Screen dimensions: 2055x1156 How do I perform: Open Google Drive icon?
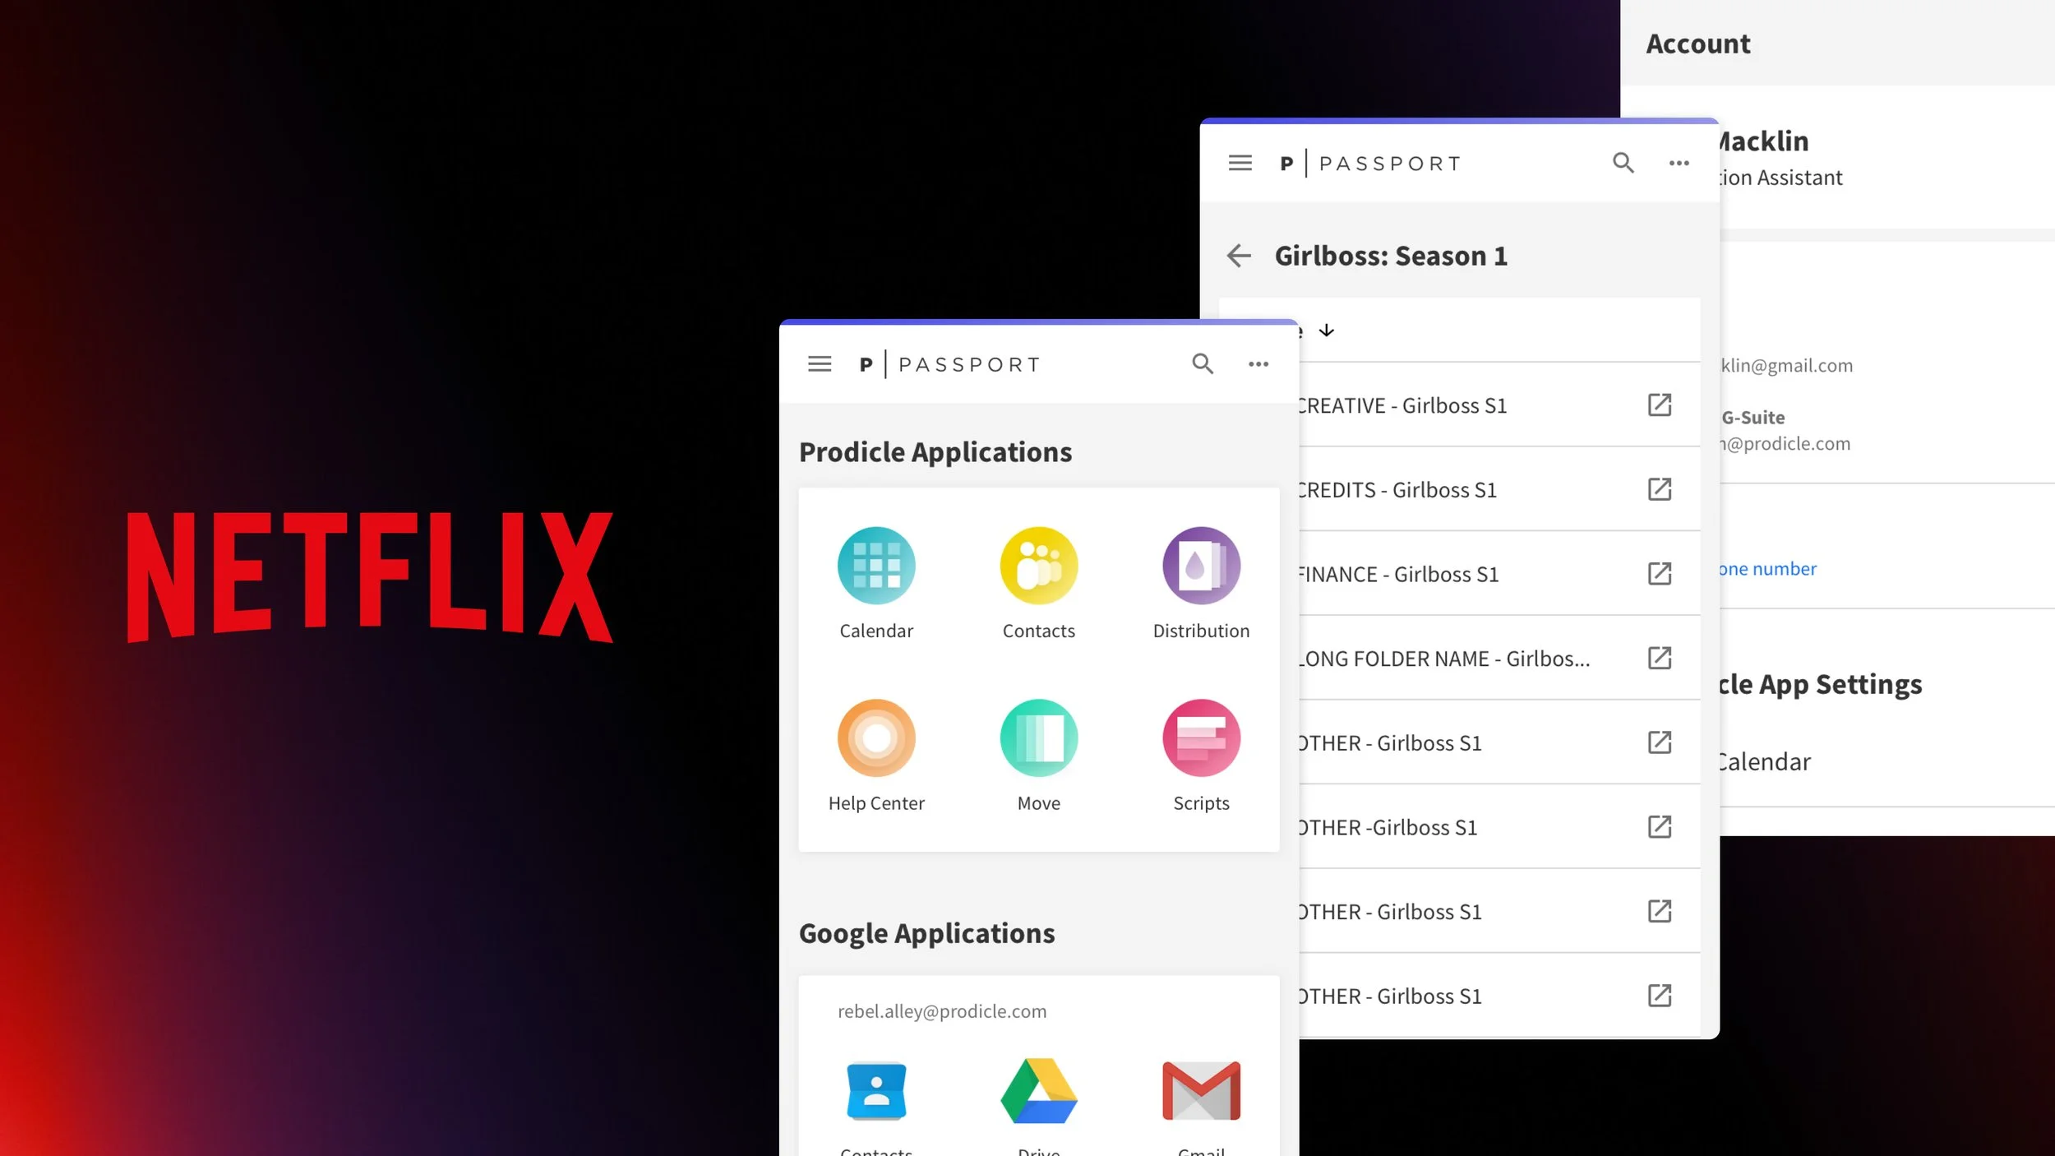tap(1039, 1091)
